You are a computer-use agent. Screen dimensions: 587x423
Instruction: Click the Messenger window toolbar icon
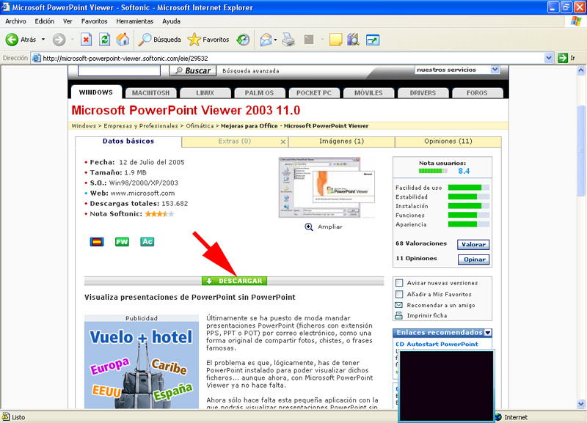(x=373, y=40)
